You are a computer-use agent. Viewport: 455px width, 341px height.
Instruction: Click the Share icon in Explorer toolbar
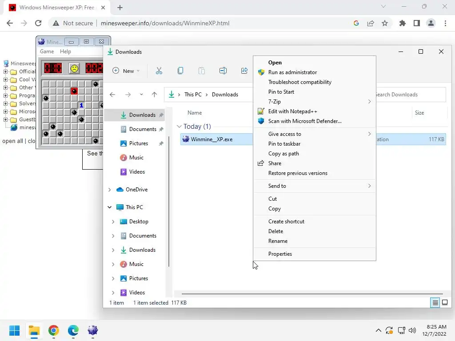(244, 71)
